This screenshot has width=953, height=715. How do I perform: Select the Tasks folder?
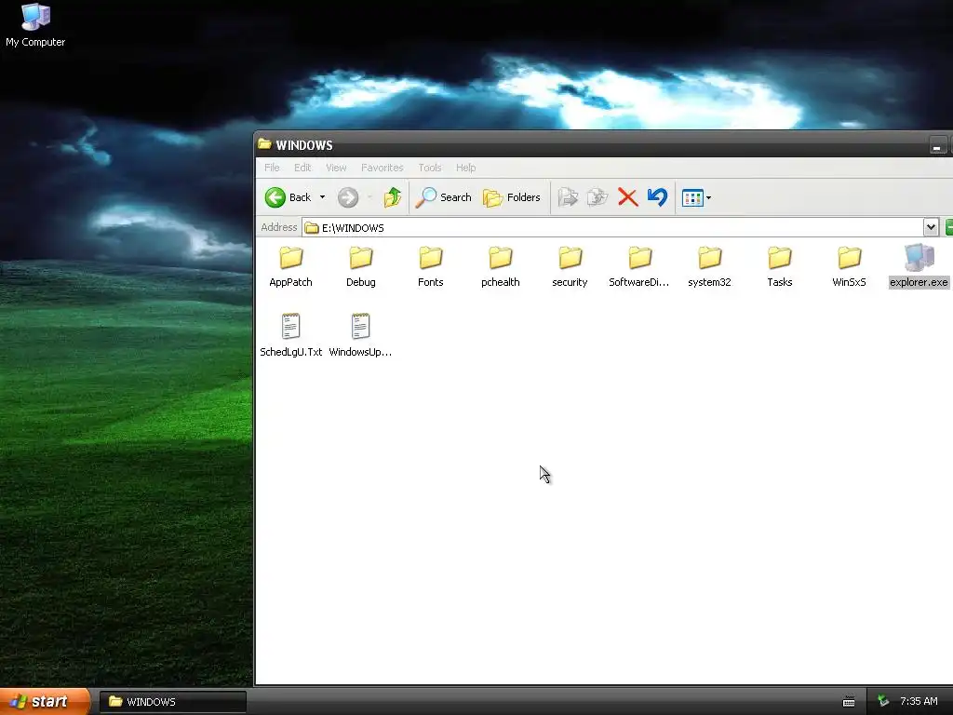779,267
